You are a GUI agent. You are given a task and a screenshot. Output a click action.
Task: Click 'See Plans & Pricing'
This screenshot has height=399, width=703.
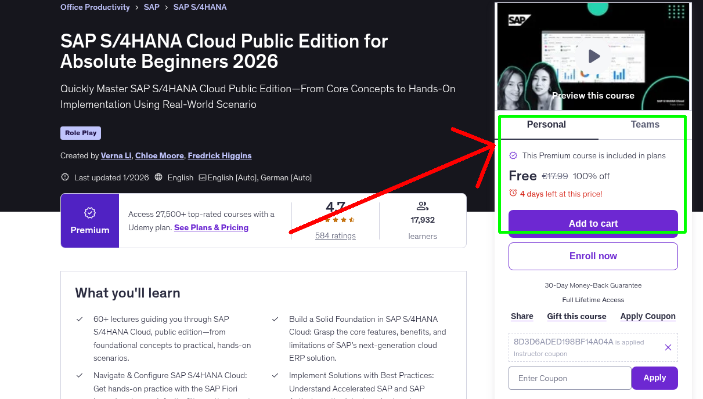coord(211,227)
